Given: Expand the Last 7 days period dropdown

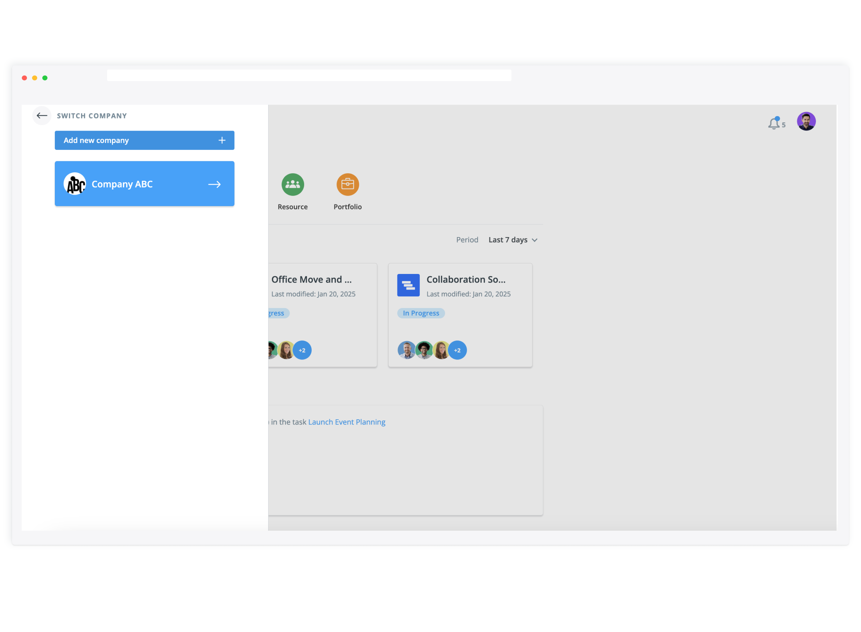Looking at the screenshot, I should click(x=508, y=240).
